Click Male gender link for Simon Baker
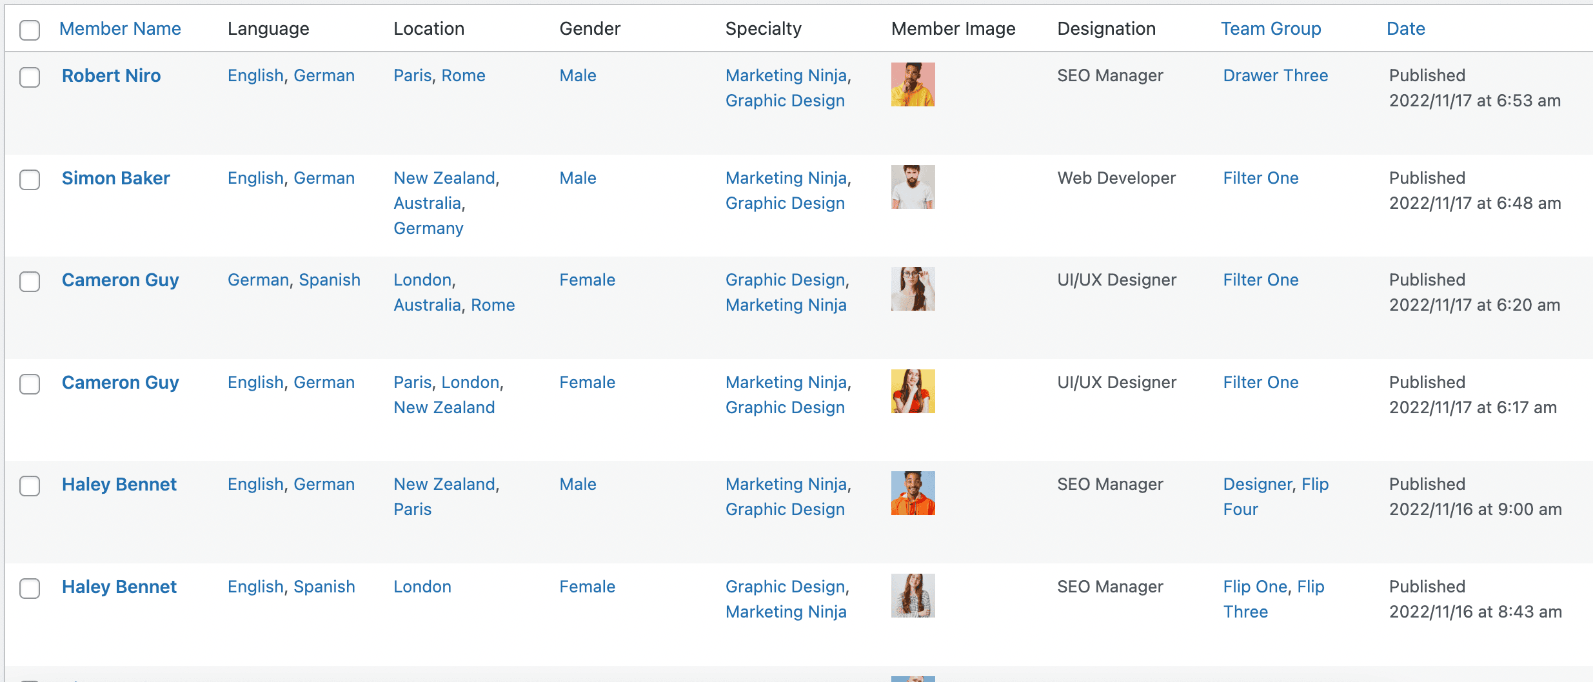 click(577, 179)
